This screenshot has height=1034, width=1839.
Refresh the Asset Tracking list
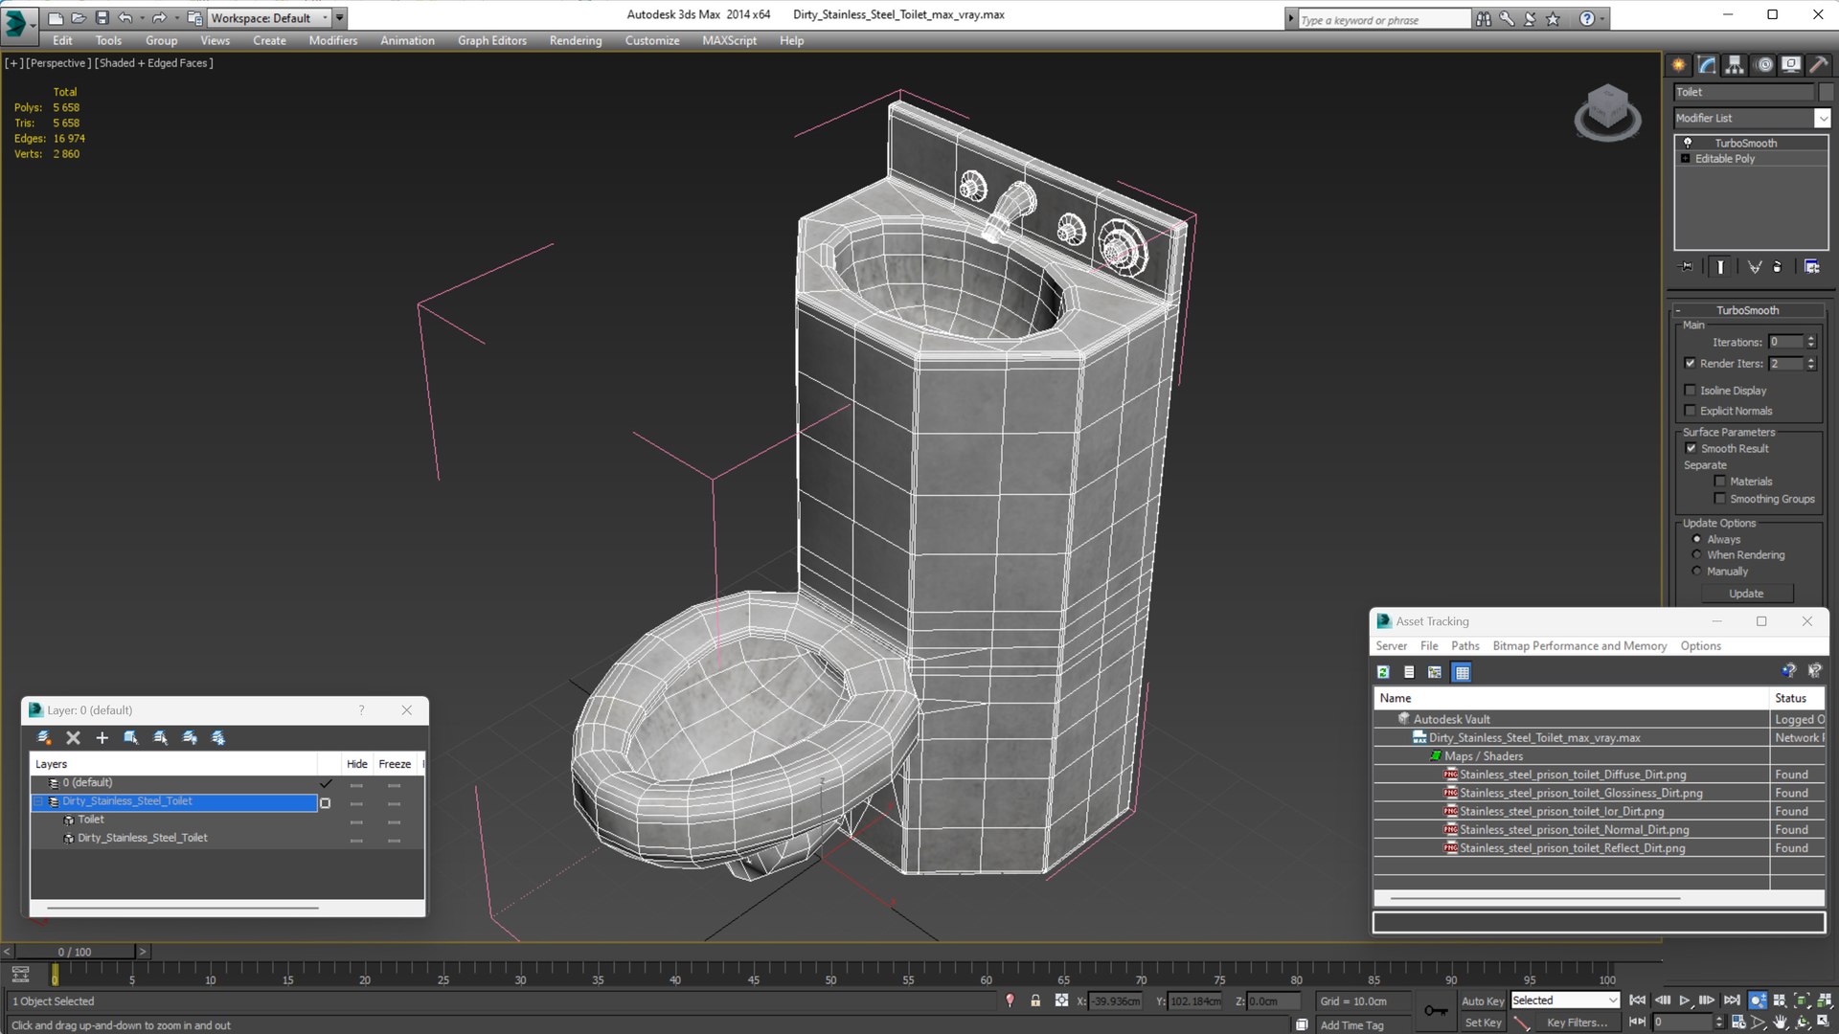tap(1383, 672)
